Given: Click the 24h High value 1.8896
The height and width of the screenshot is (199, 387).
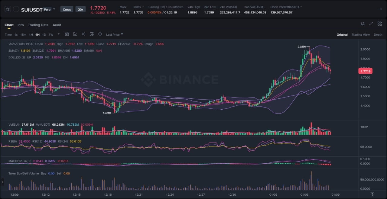Looking at the screenshot, I should coord(193,12).
